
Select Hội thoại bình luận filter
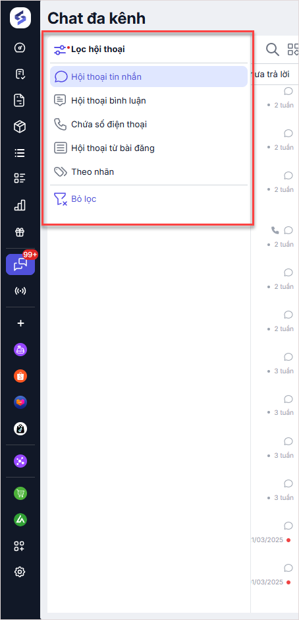click(x=149, y=100)
